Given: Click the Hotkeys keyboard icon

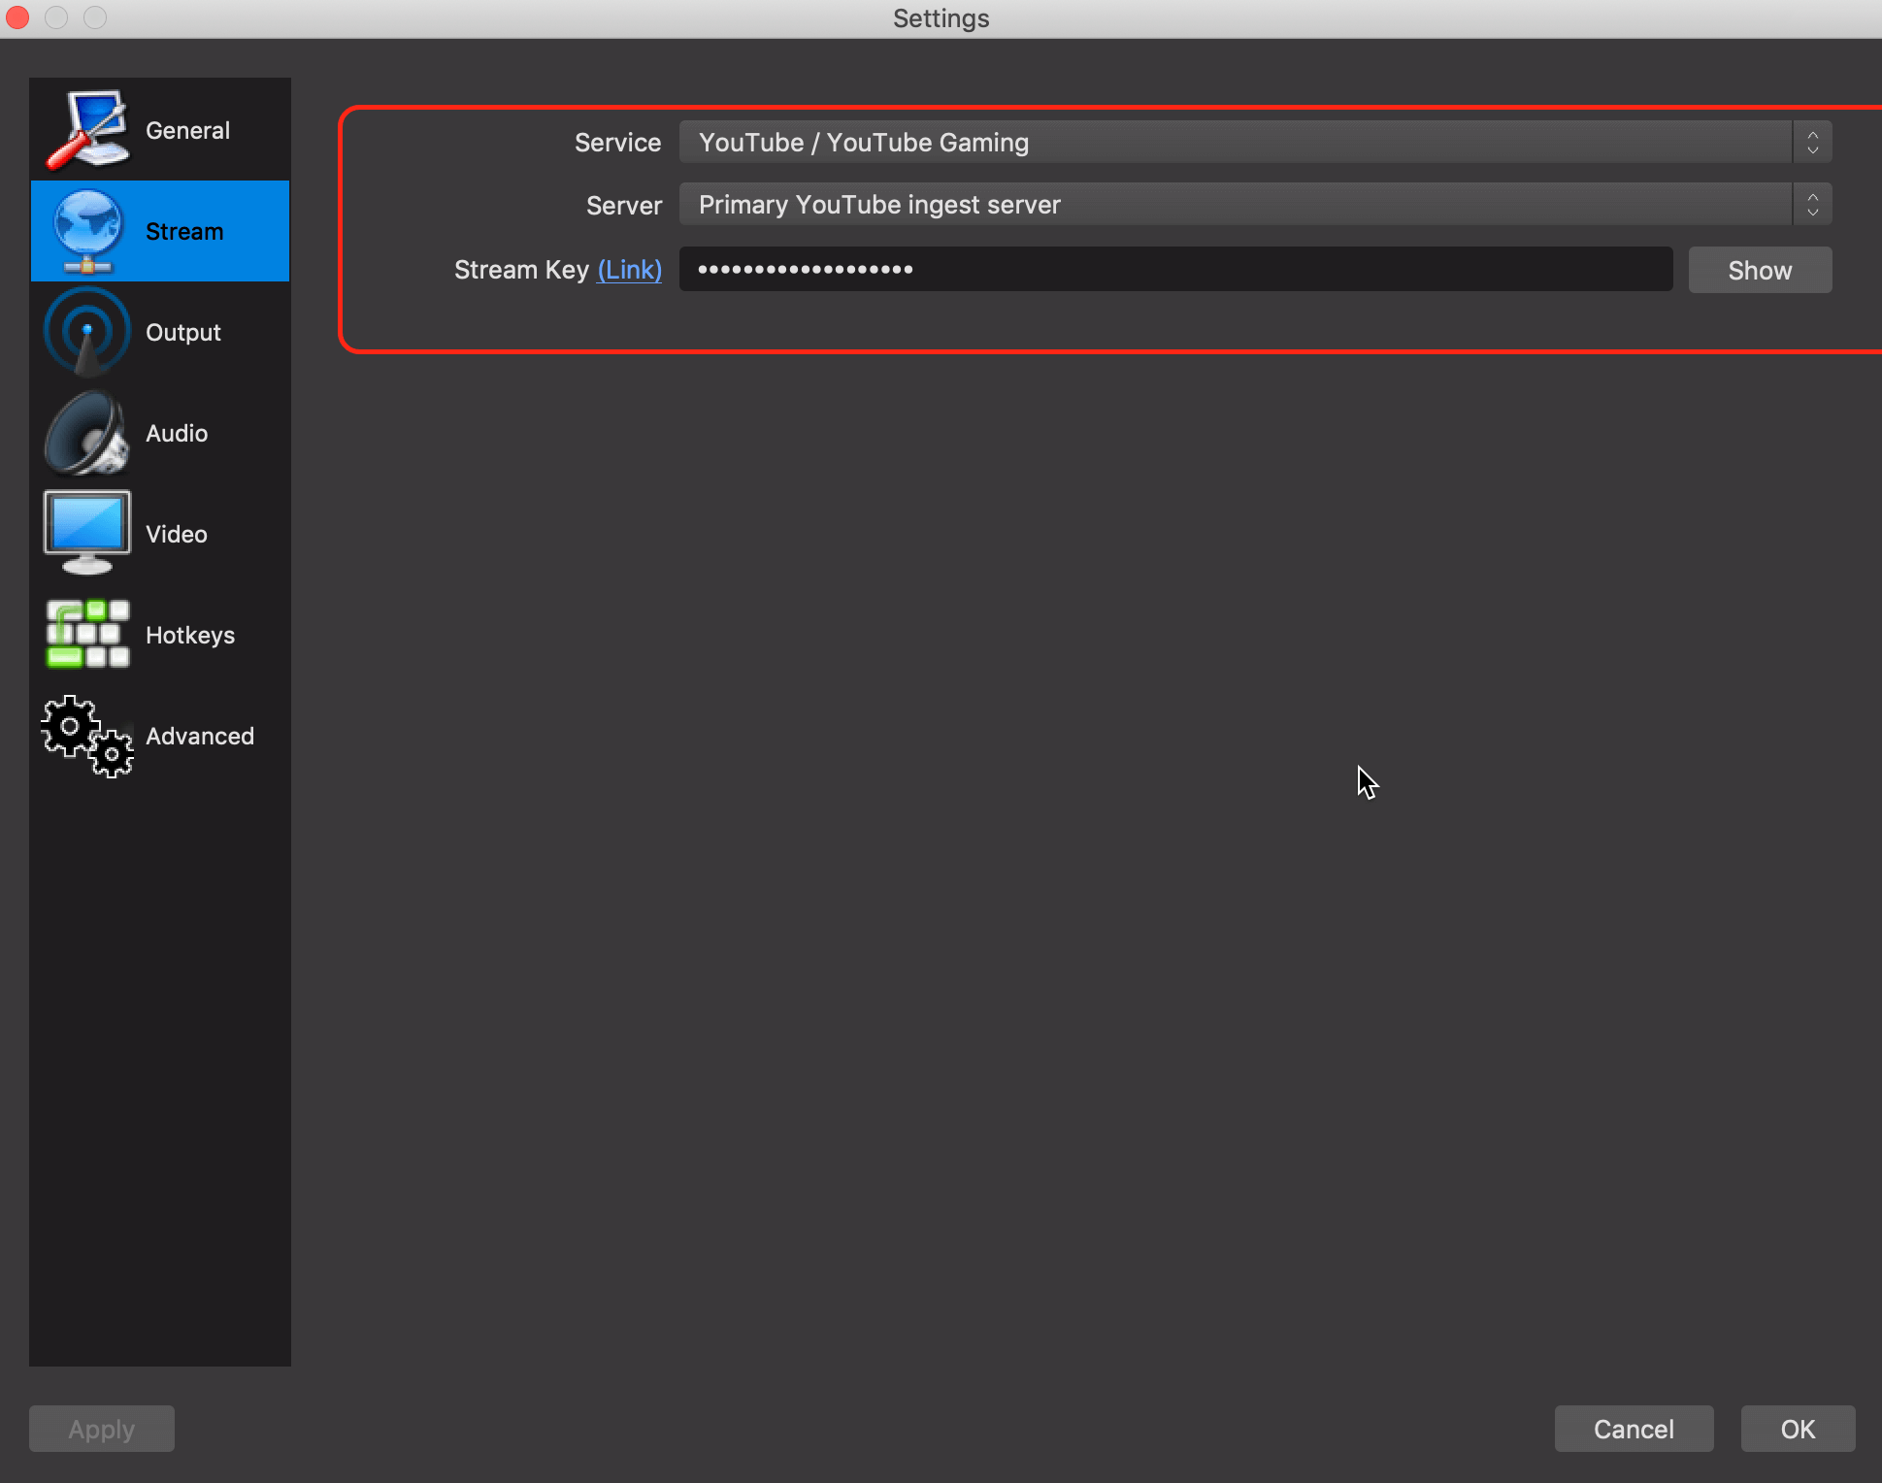Looking at the screenshot, I should 86,634.
